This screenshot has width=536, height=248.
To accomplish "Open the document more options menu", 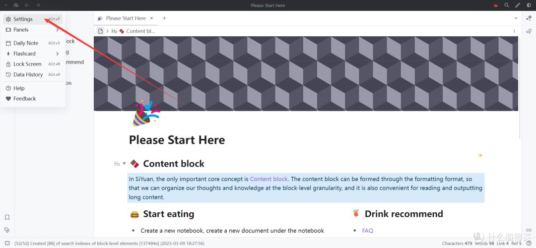I will [514, 31].
